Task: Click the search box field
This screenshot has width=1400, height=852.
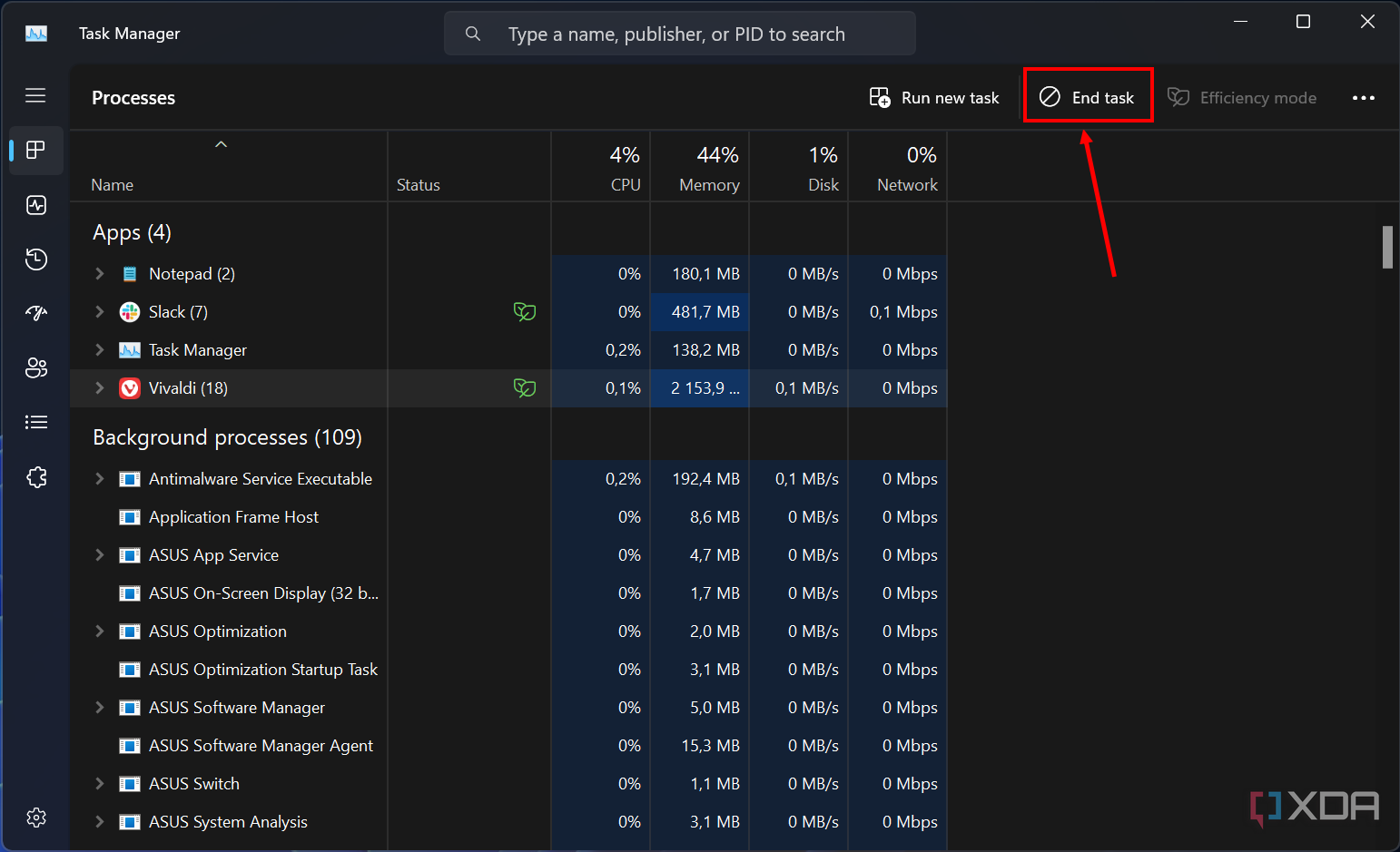Action: pos(680,34)
